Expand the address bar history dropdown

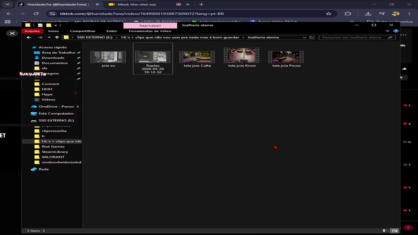point(305,37)
